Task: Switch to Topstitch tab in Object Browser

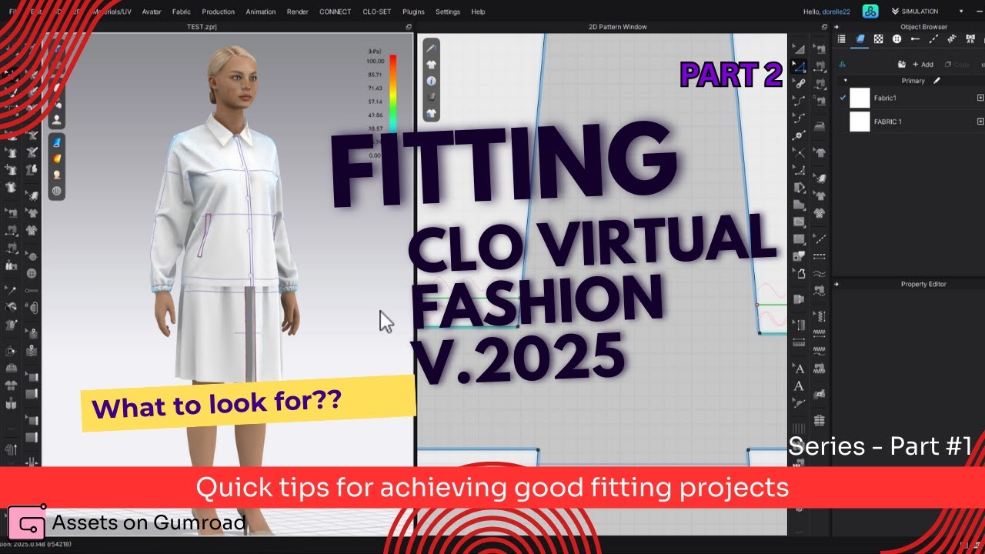Action: [x=934, y=38]
